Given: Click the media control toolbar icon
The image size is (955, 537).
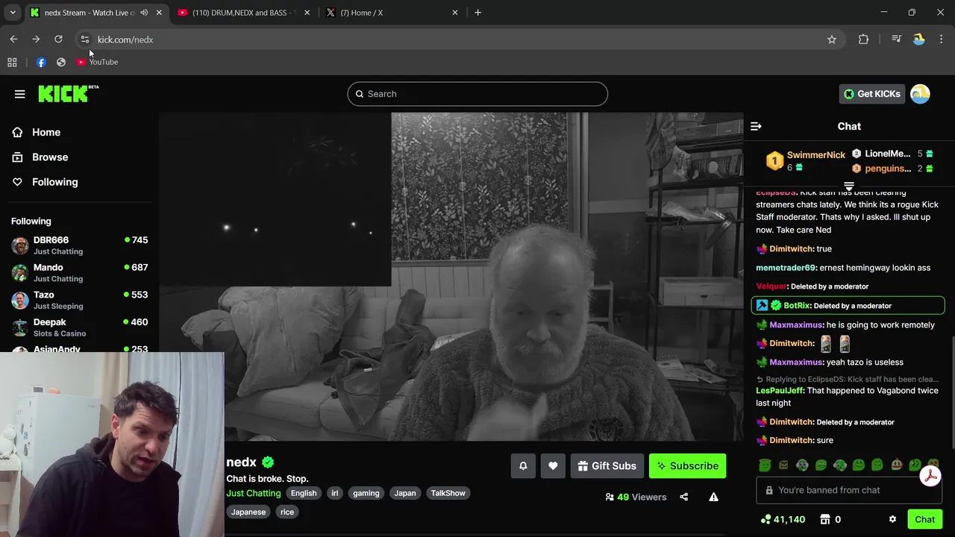Looking at the screenshot, I should coord(896,40).
